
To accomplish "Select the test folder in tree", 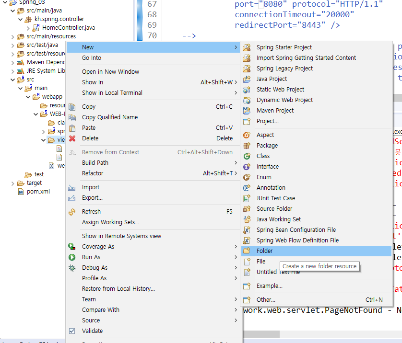I will [39, 174].
